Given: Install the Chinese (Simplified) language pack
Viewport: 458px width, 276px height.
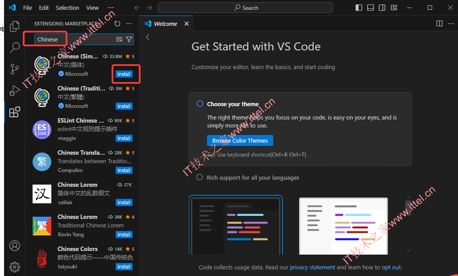Looking at the screenshot, I should pyautogui.click(x=124, y=74).
